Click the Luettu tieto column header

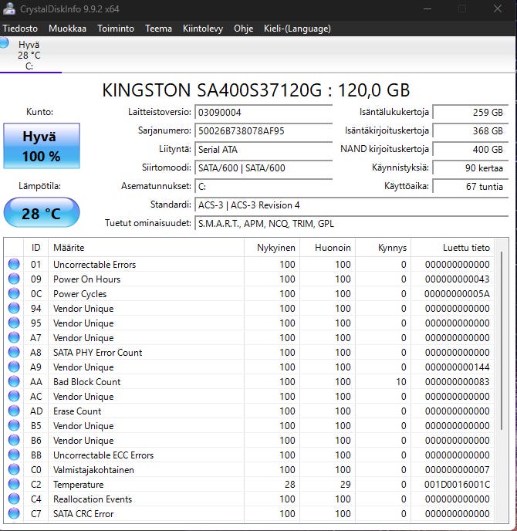(452, 248)
